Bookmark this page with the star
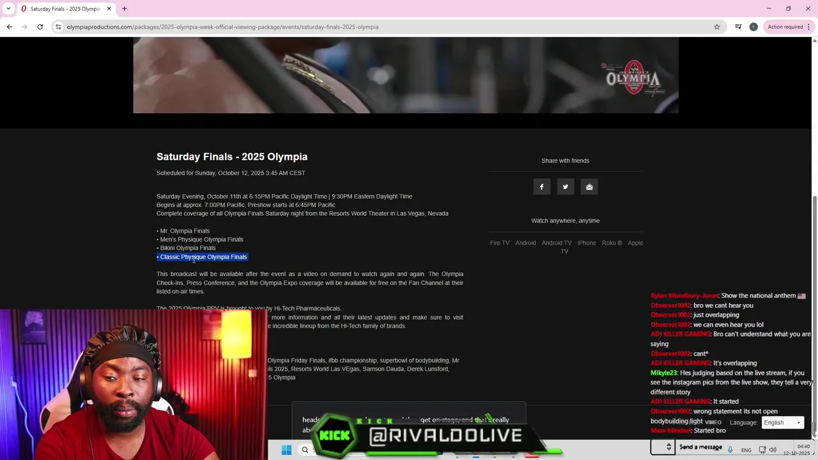 coord(717,27)
